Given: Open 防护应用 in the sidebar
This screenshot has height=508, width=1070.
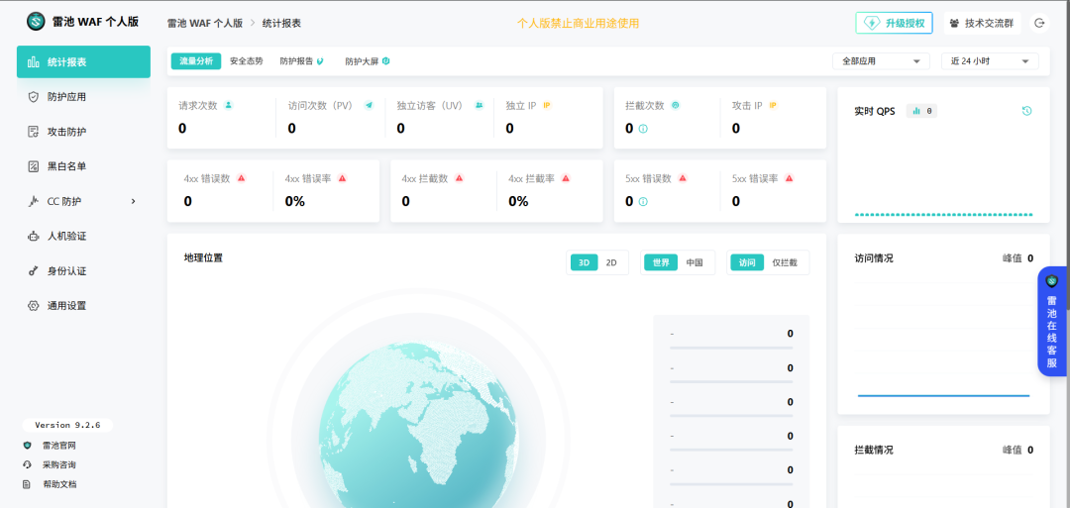Looking at the screenshot, I should pos(83,97).
